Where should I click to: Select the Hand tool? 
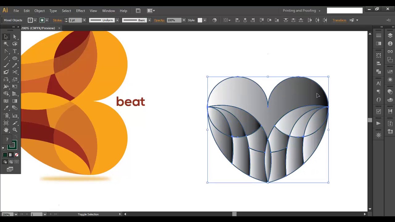(6, 130)
